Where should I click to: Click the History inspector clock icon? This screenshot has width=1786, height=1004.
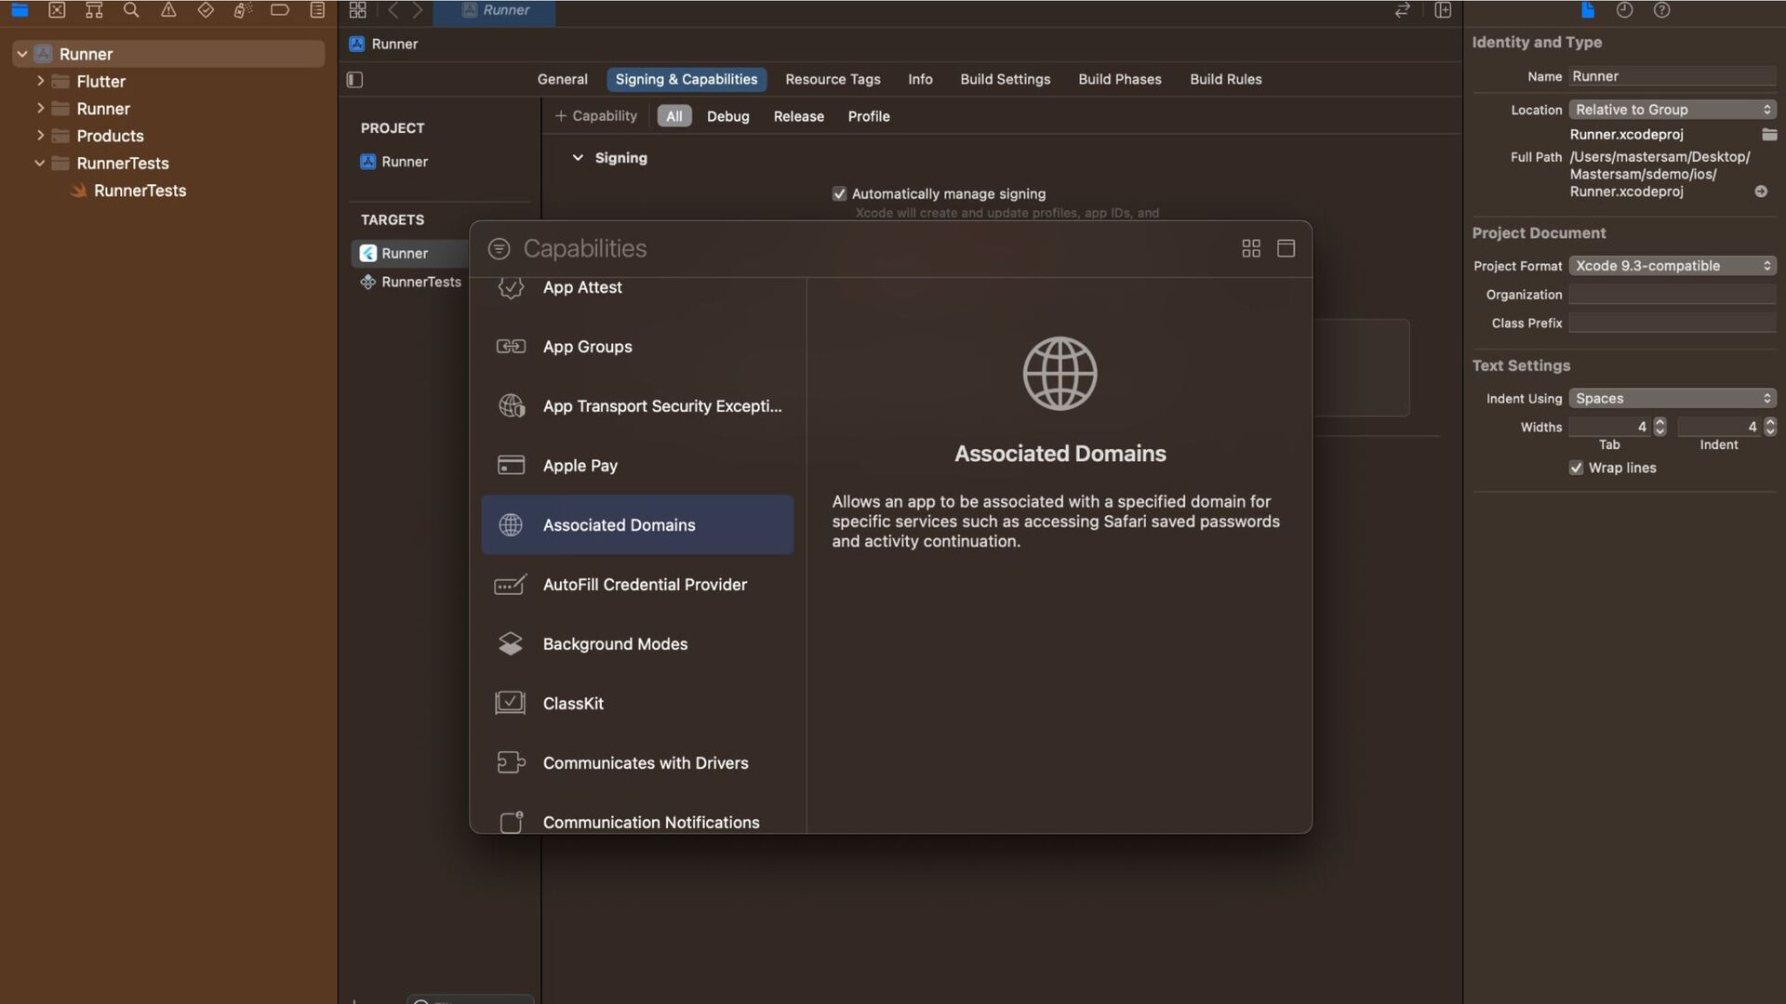point(1624,10)
